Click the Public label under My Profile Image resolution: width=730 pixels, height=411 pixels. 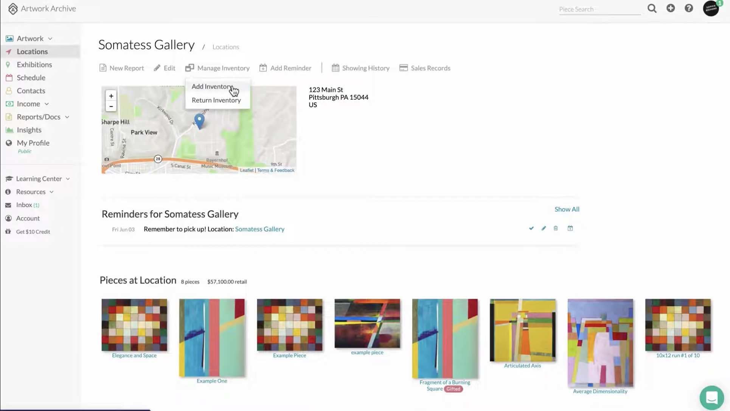(24, 151)
